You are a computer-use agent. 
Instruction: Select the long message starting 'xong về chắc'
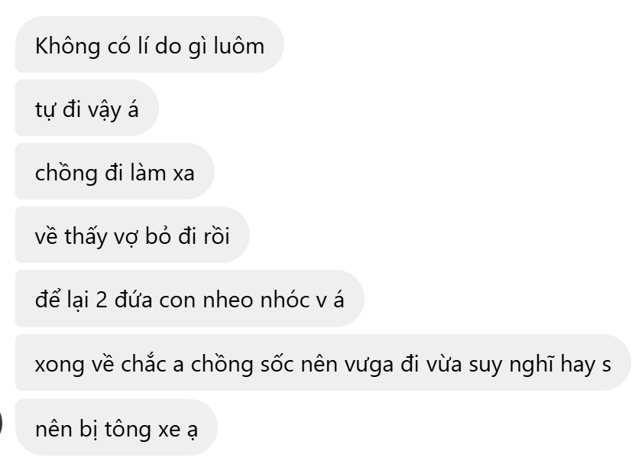point(323,362)
